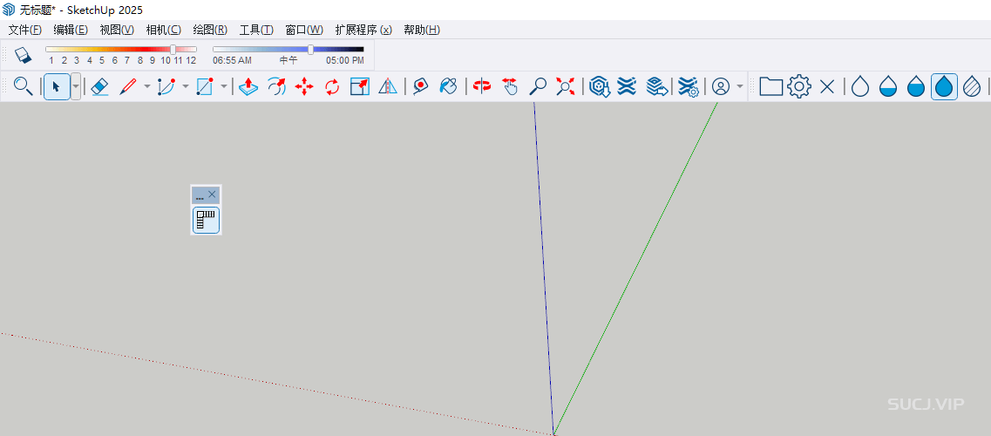991x436 pixels.
Task: Pick the Paint Bucket tool
Action: 448,86
